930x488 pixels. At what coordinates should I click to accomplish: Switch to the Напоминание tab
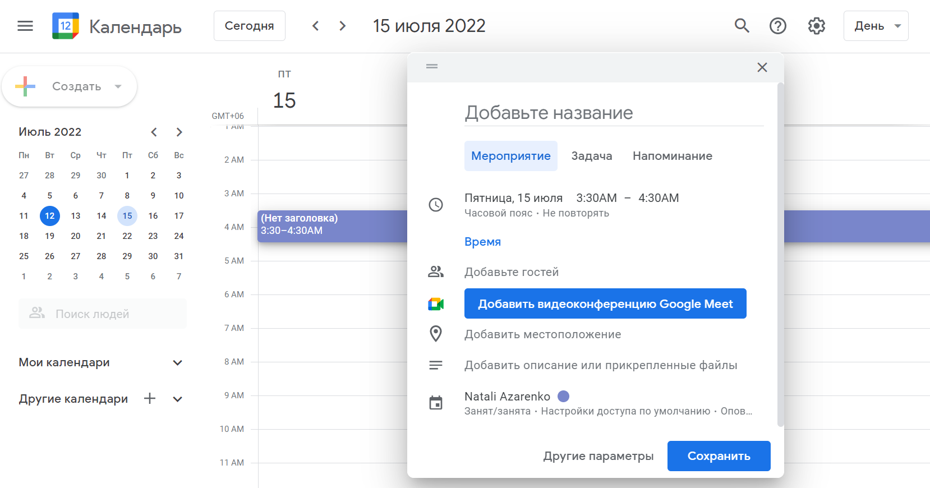click(x=673, y=156)
